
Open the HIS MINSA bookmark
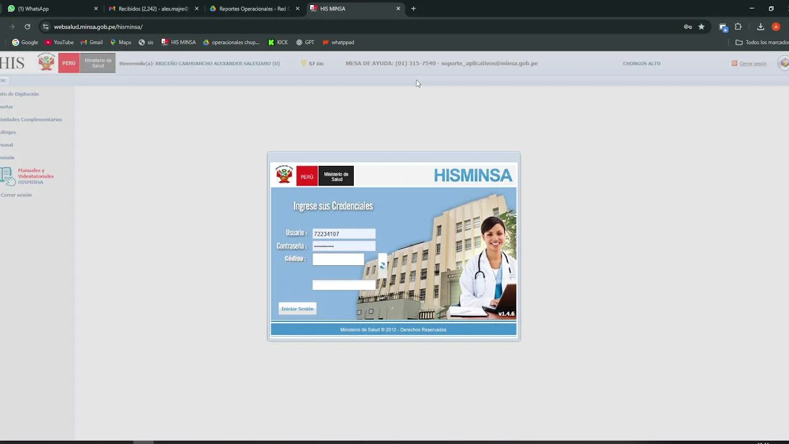179,43
